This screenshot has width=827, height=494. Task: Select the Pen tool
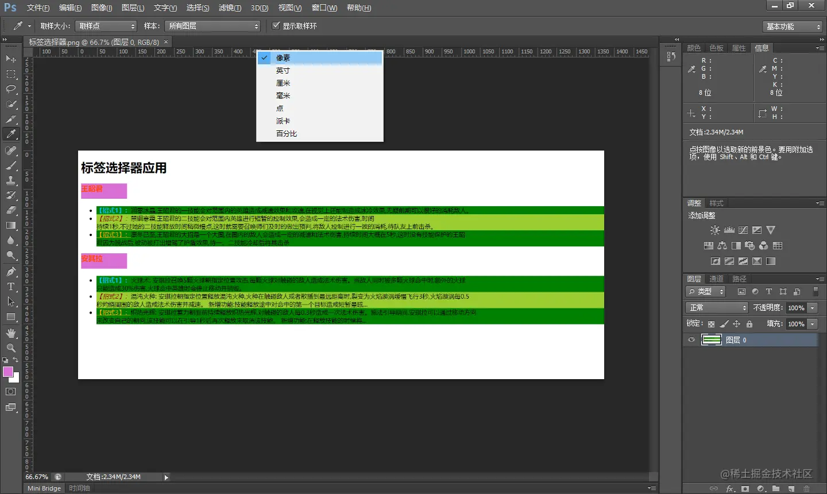11,272
